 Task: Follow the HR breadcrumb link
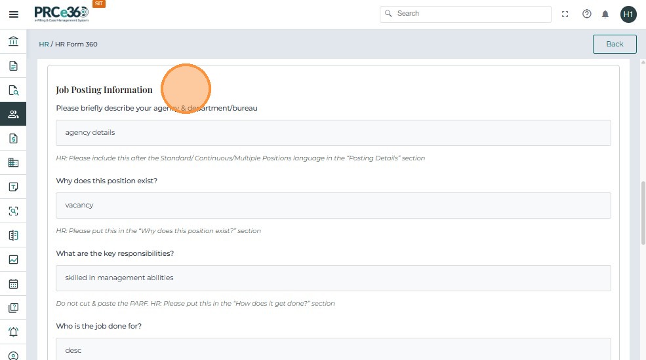click(x=44, y=45)
